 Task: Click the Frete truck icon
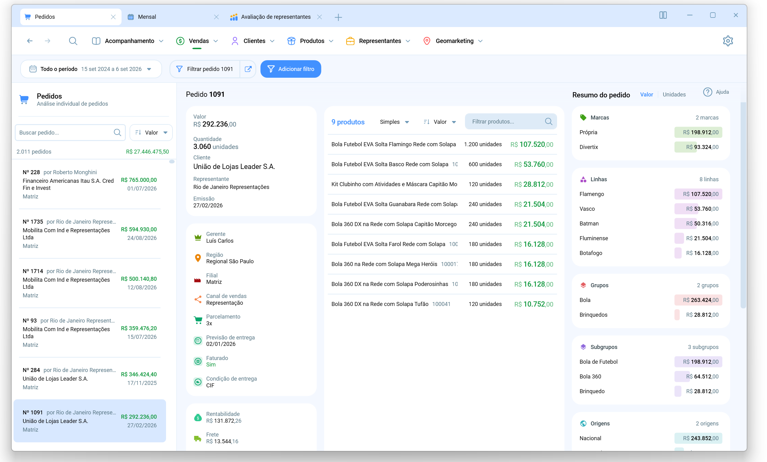coord(198,438)
